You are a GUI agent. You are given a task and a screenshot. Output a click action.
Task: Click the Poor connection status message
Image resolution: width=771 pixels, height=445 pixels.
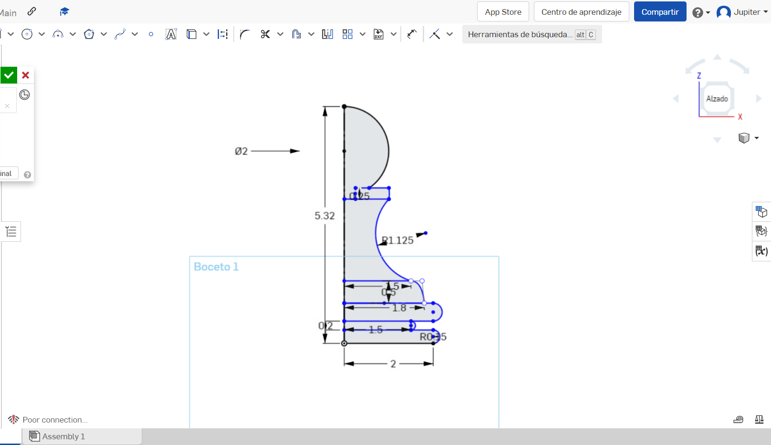pos(55,420)
